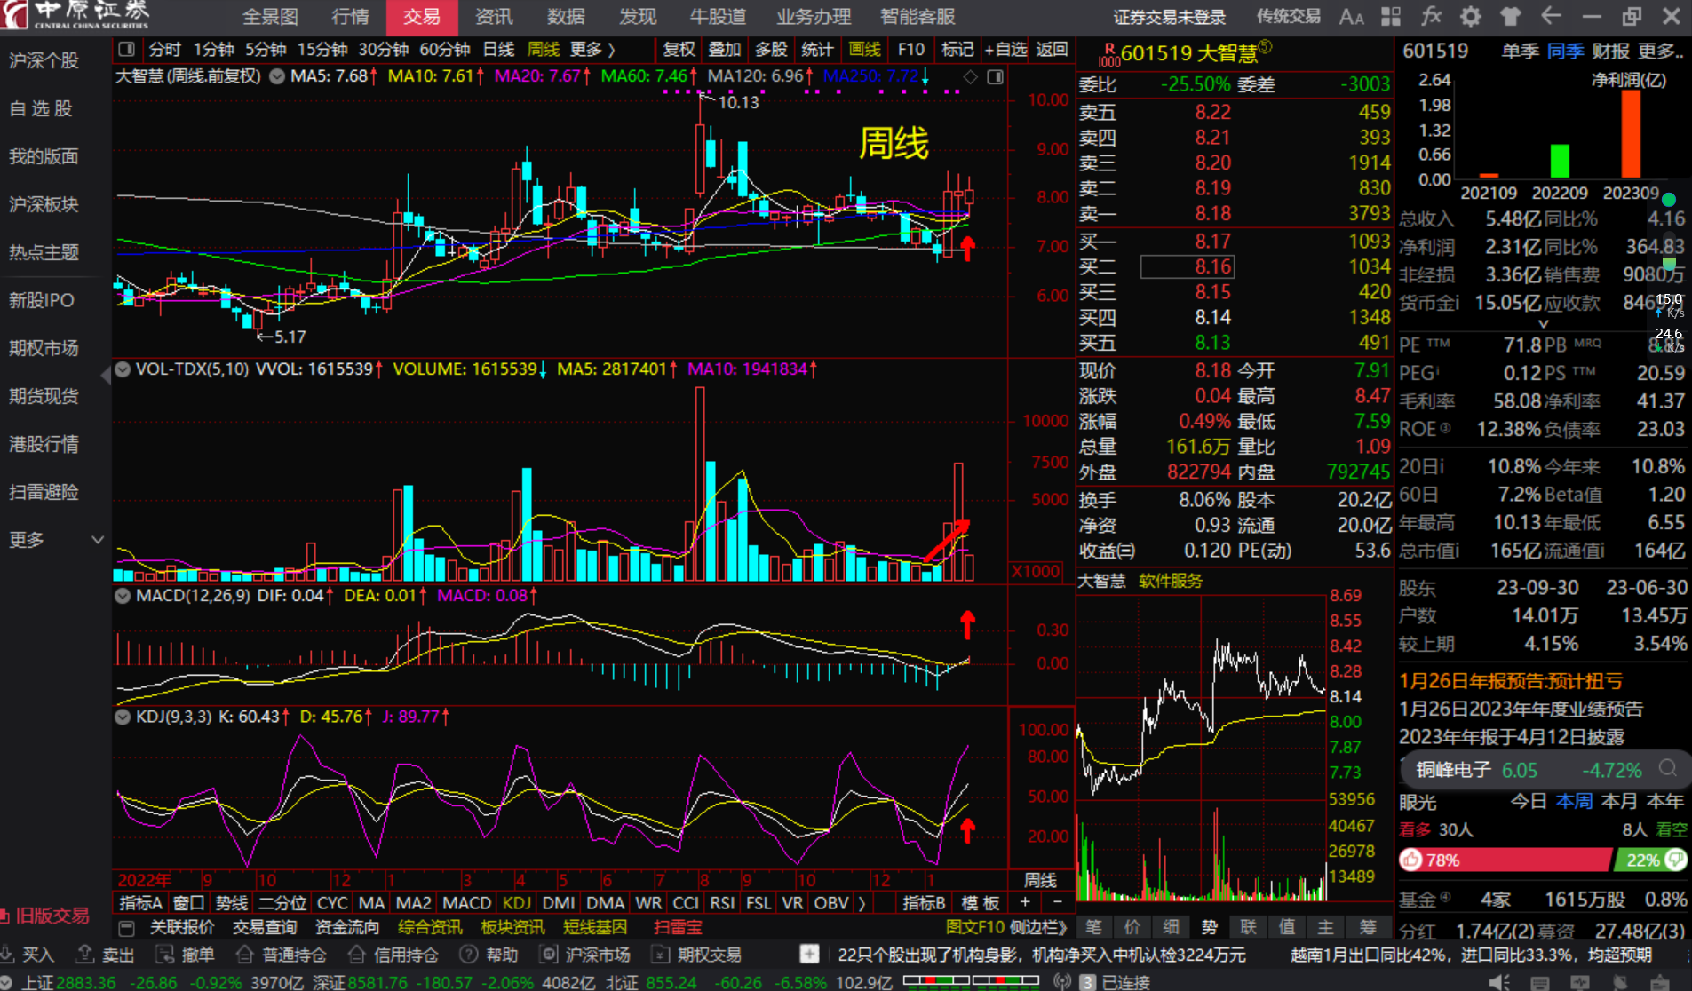Screen dimensions: 1692x991
Task: Toggle the MACD indicator circle button
Action: (x=123, y=596)
